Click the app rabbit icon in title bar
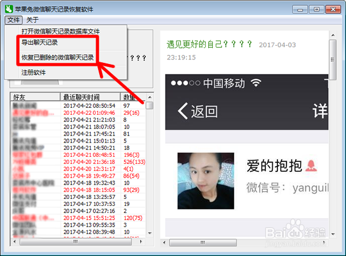 tap(9, 9)
